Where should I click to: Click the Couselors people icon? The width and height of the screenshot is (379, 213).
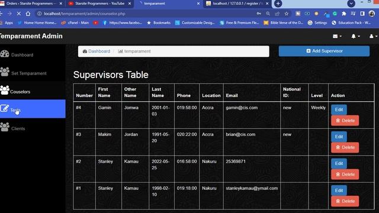(5, 90)
